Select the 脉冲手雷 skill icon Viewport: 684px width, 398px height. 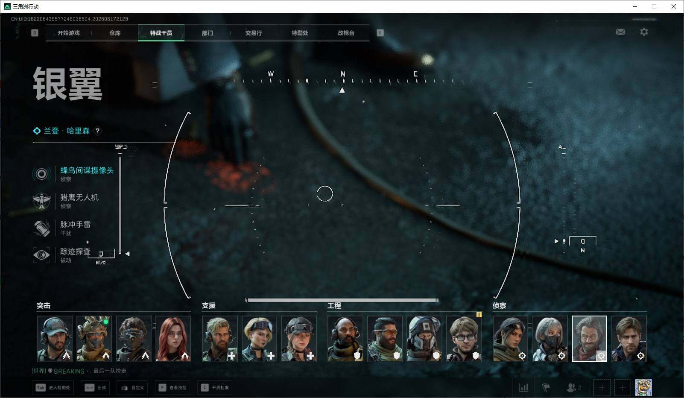(42, 228)
